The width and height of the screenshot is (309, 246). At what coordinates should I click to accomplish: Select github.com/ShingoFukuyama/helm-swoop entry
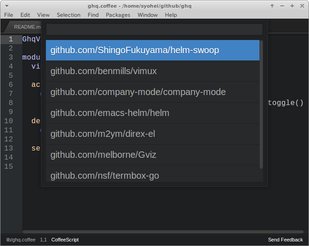coord(153,50)
